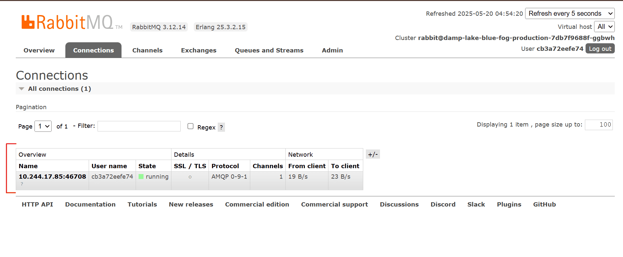
Task: Open Queues and Streams tab
Action: [x=269, y=50]
